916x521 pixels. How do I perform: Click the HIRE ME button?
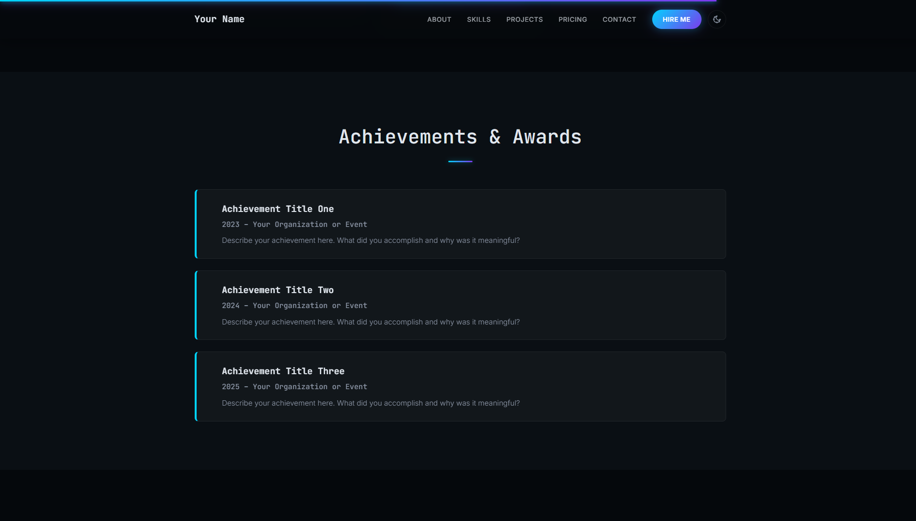pyautogui.click(x=676, y=19)
